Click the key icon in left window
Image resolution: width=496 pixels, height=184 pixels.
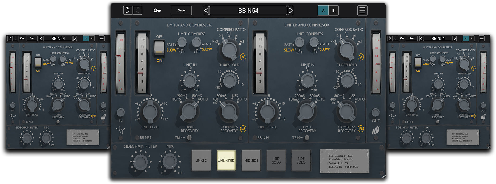coord(22,38)
